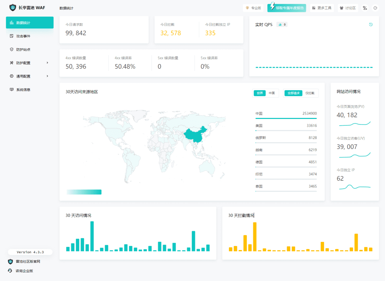
Task: Open the 更多工具 menu
Action: tap(322, 8)
